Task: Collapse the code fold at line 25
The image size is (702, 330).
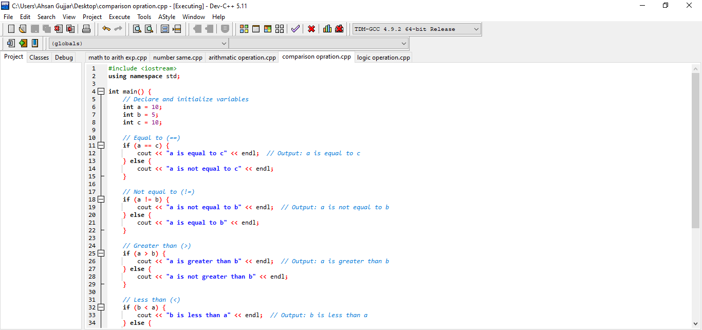Action: tap(101, 253)
